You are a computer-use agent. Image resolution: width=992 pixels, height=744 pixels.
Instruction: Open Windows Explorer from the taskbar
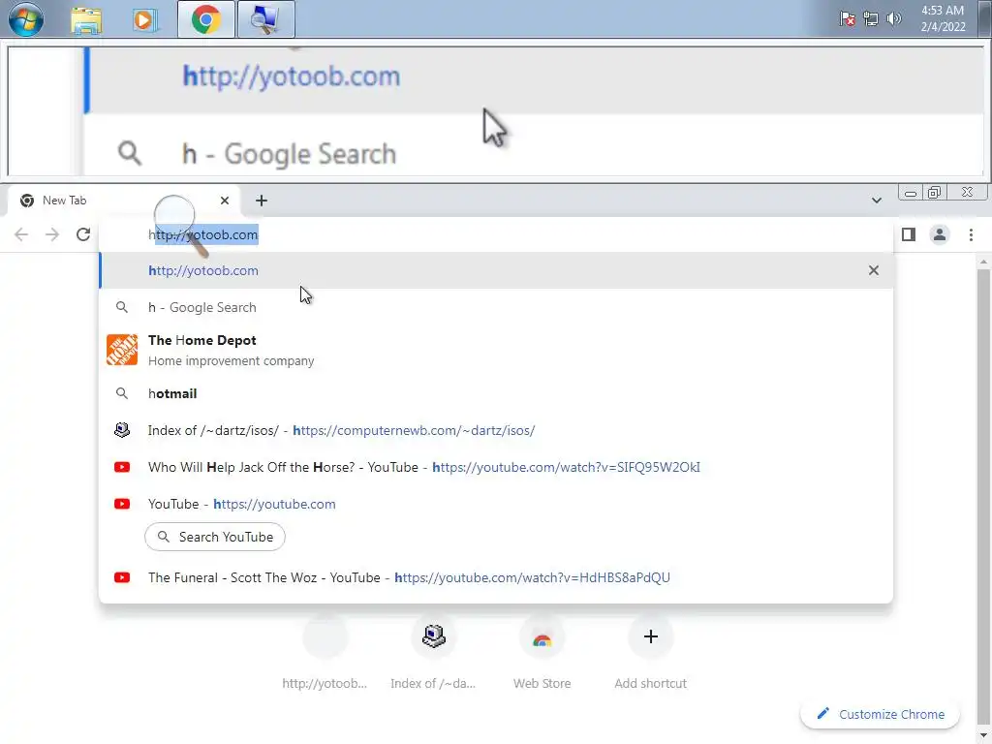coord(86,19)
